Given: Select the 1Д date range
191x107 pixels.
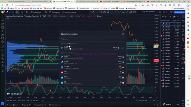Looking at the screenshot, I should pos(8,101).
